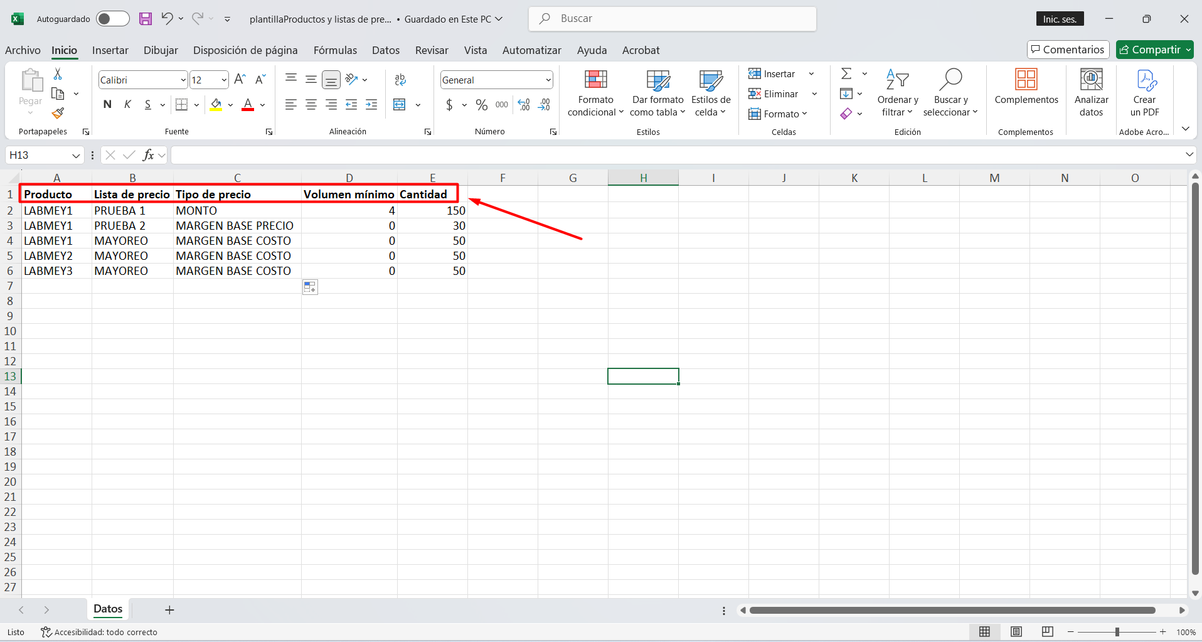
Task: Expand the General number format dropdown
Action: 548,80
